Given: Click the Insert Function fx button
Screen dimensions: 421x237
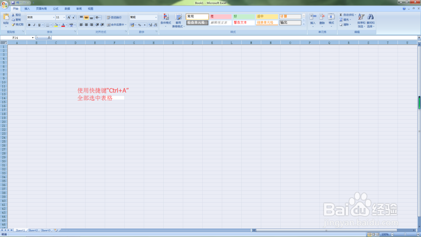Looking at the screenshot, I should pos(49,38).
